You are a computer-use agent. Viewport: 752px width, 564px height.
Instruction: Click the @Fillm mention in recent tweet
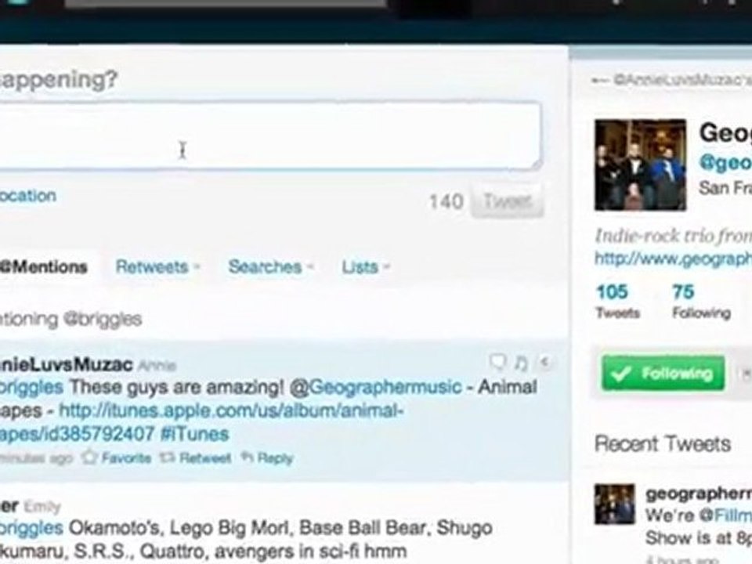coord(725,515)
